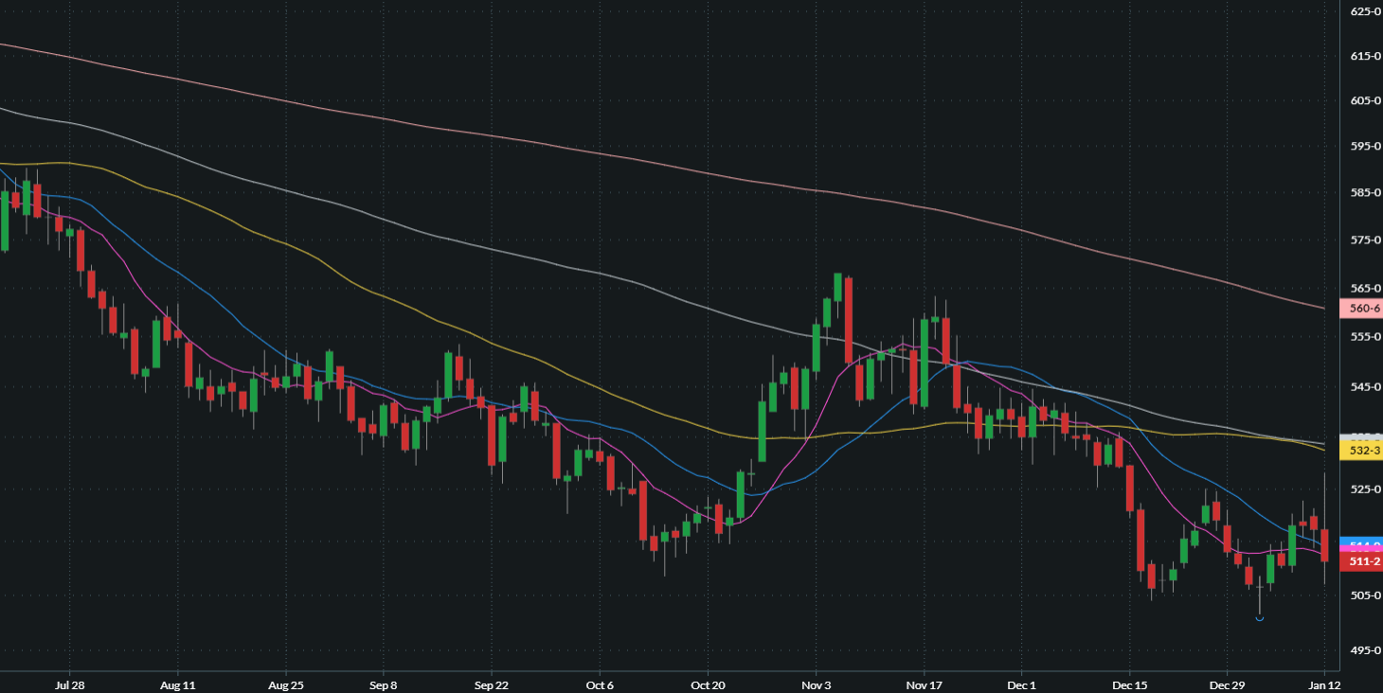This screenshot has width=1383, height=693.
Task: Click the 625-0 price axis label
Action: (1365, 11)
